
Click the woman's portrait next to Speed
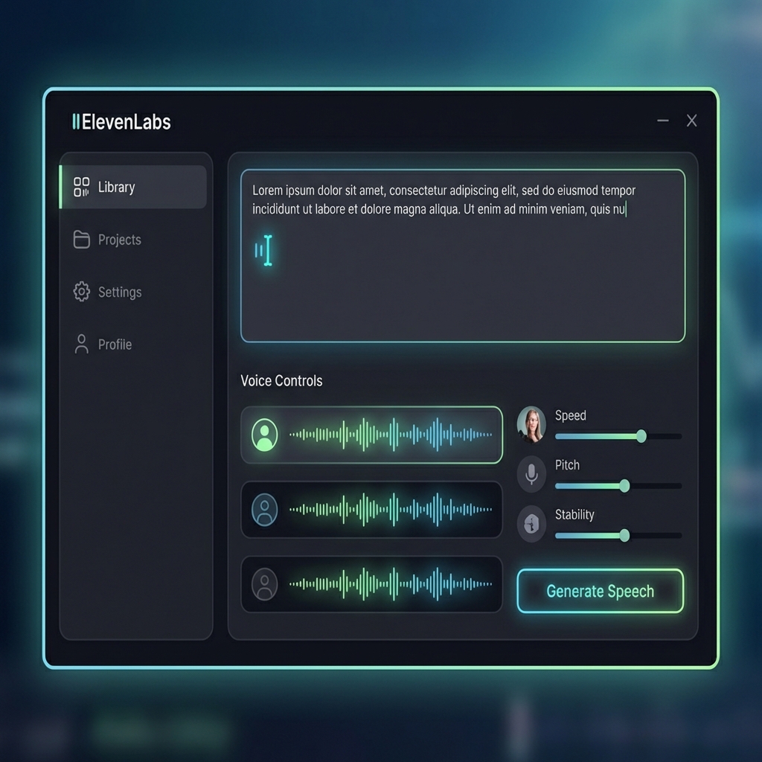531,424
